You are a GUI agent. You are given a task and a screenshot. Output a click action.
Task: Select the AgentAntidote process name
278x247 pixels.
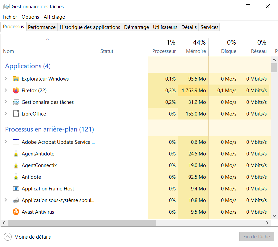(38, 154)
